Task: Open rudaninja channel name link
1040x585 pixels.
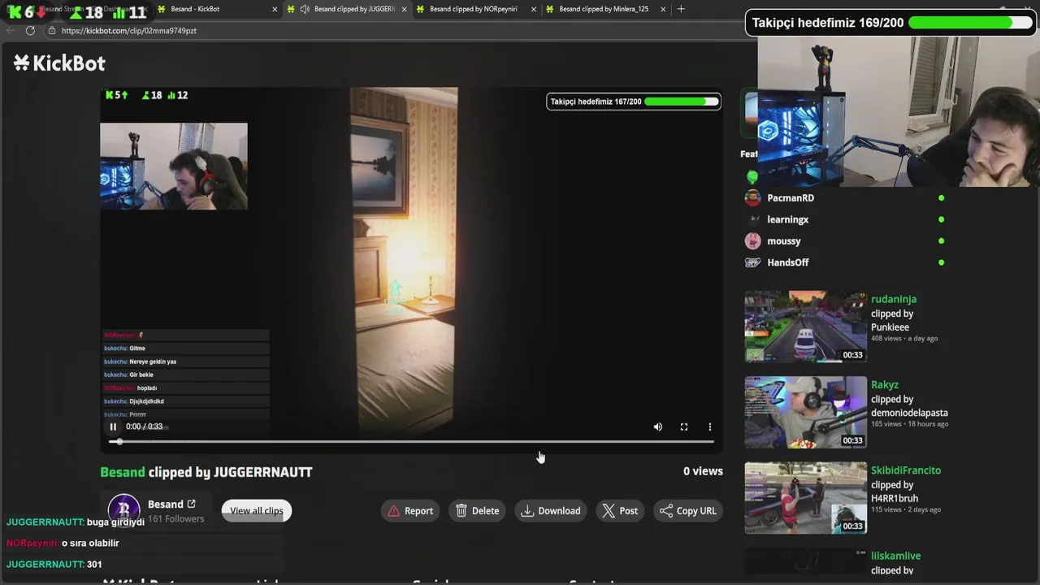Action: (894, 299)
